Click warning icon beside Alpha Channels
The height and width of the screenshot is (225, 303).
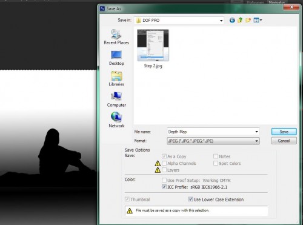(x=158, y=163)
